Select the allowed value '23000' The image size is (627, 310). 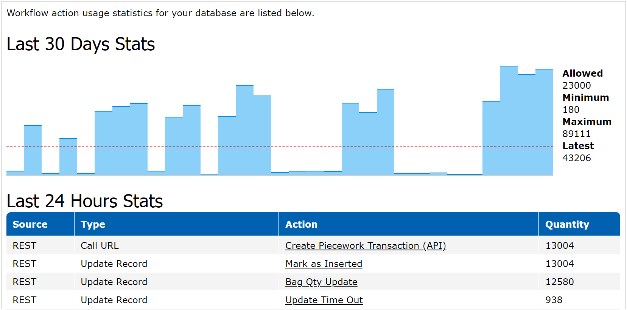click(x=576, y=85)
